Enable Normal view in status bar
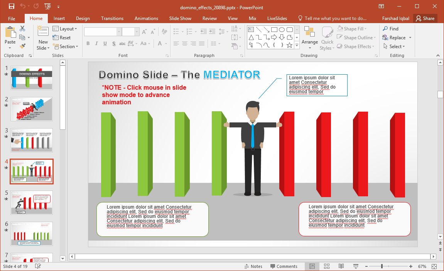This screenshot has width=444, height=271. click(312, 266)
